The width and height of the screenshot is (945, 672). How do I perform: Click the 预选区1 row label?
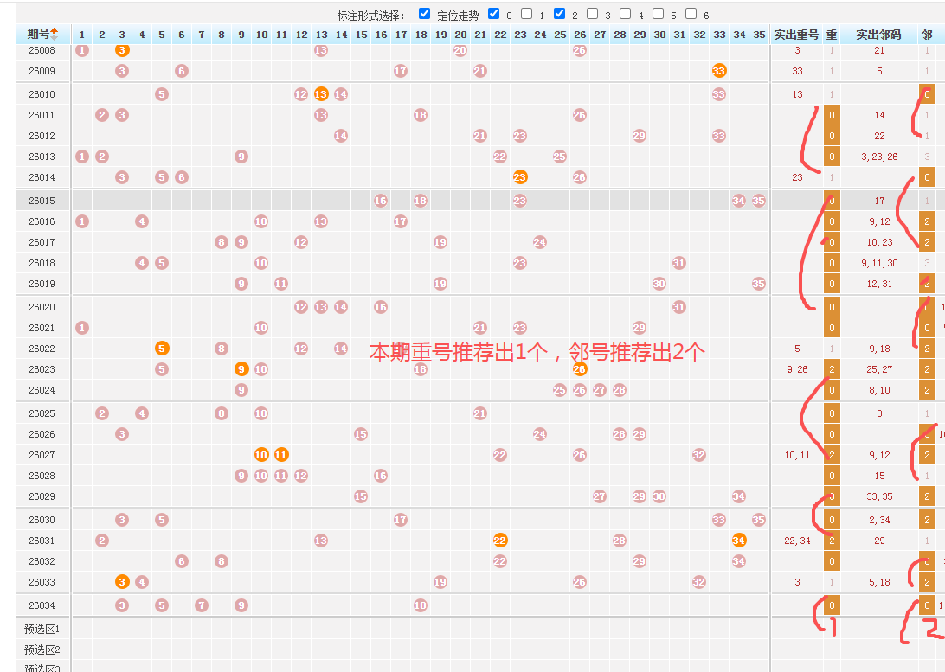pos(42,630)
